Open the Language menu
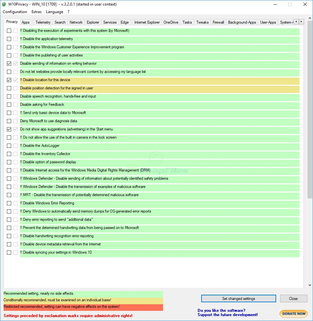The image size is (313, 321). tap(55, 12)
